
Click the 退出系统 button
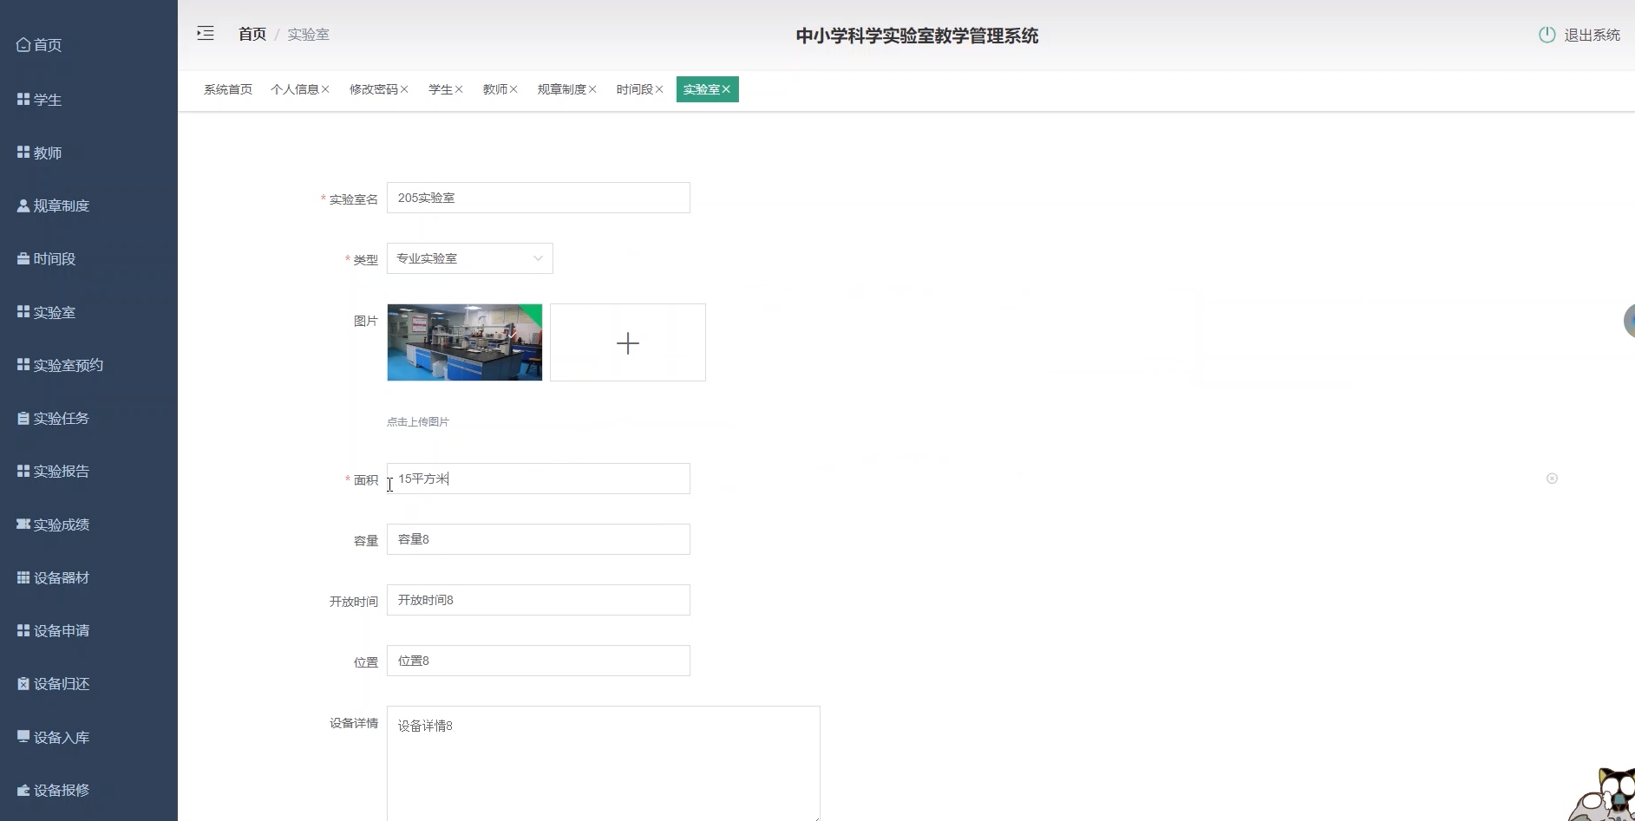tap(1591, 35)
